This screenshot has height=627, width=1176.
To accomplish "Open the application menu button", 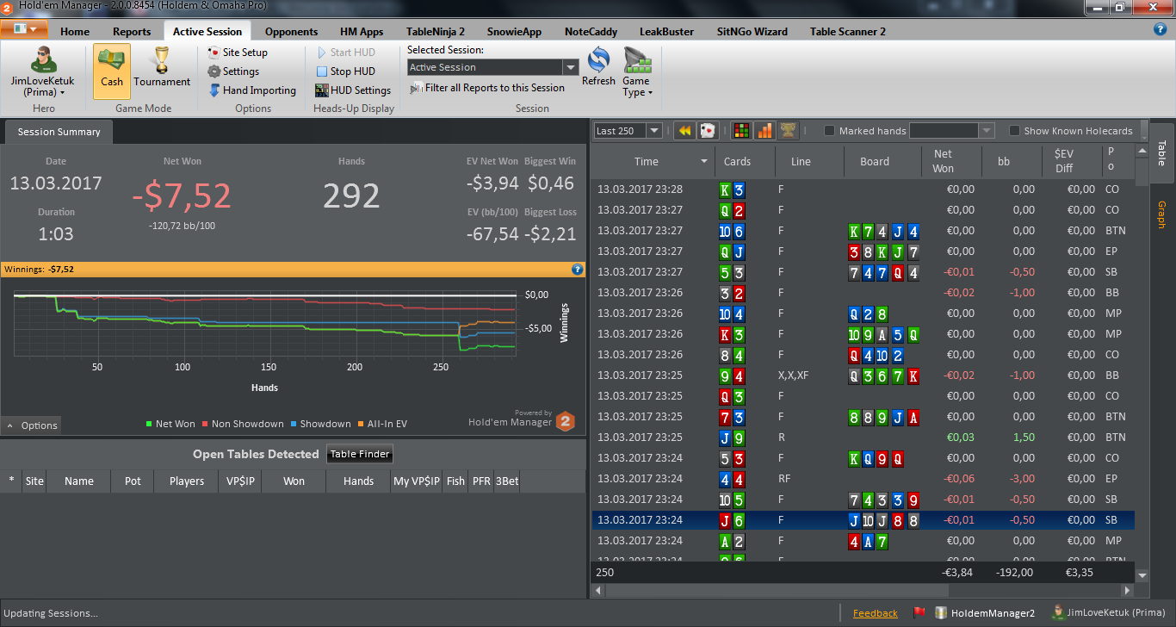I will click(x=24, y=29).
